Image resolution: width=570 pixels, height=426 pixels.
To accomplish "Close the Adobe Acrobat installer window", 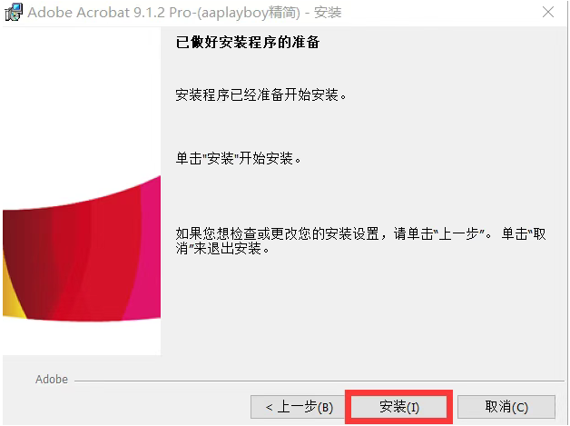I will pyautogui.click(x=548, y=12).
